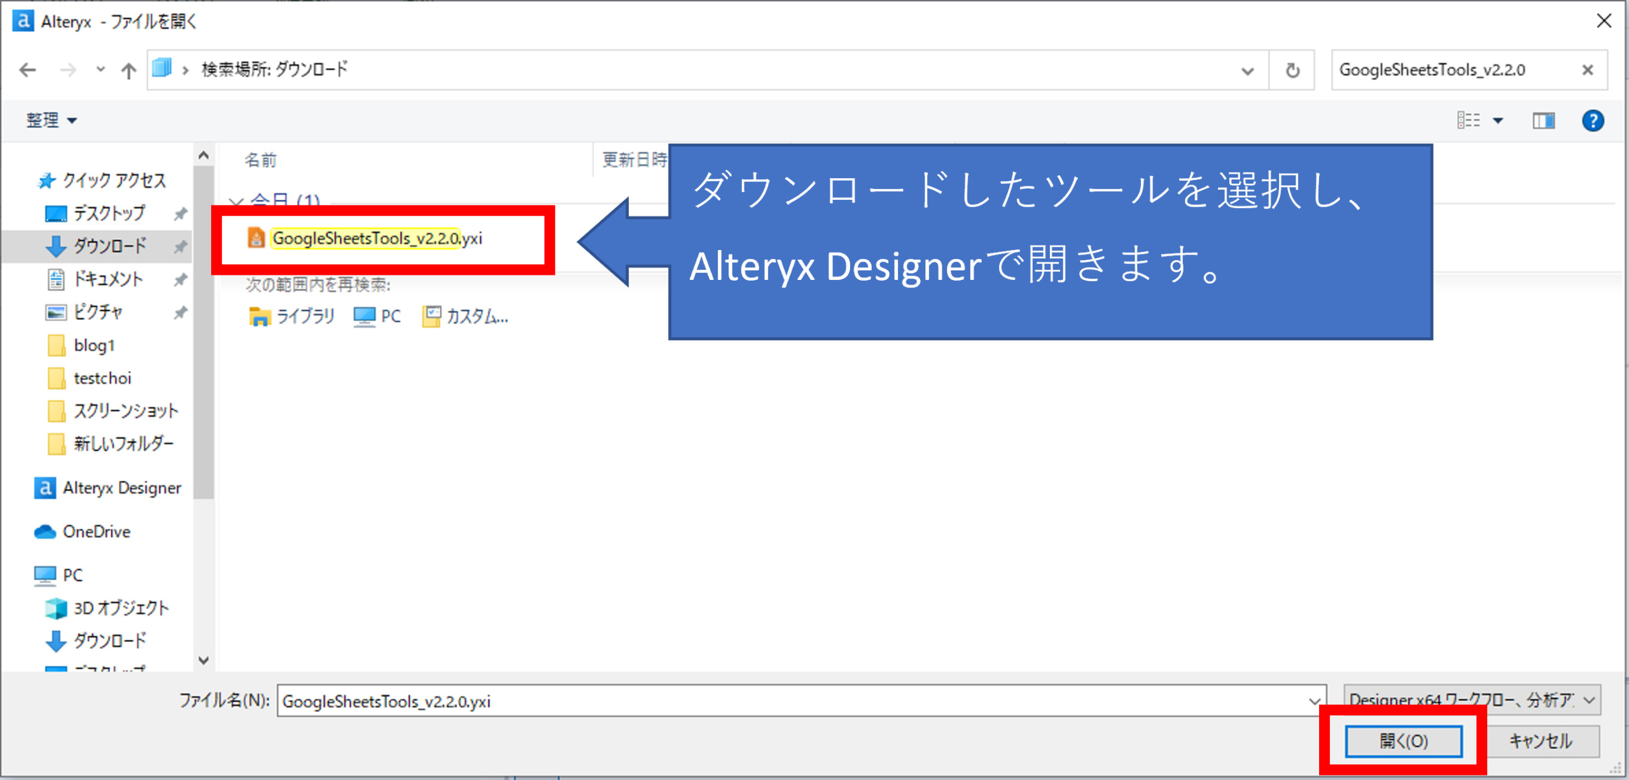The height and width of the screenshot is (780, 1629).
Task: Search again in カスタム location
Action: pyautogui.click(x=465, y=316)
